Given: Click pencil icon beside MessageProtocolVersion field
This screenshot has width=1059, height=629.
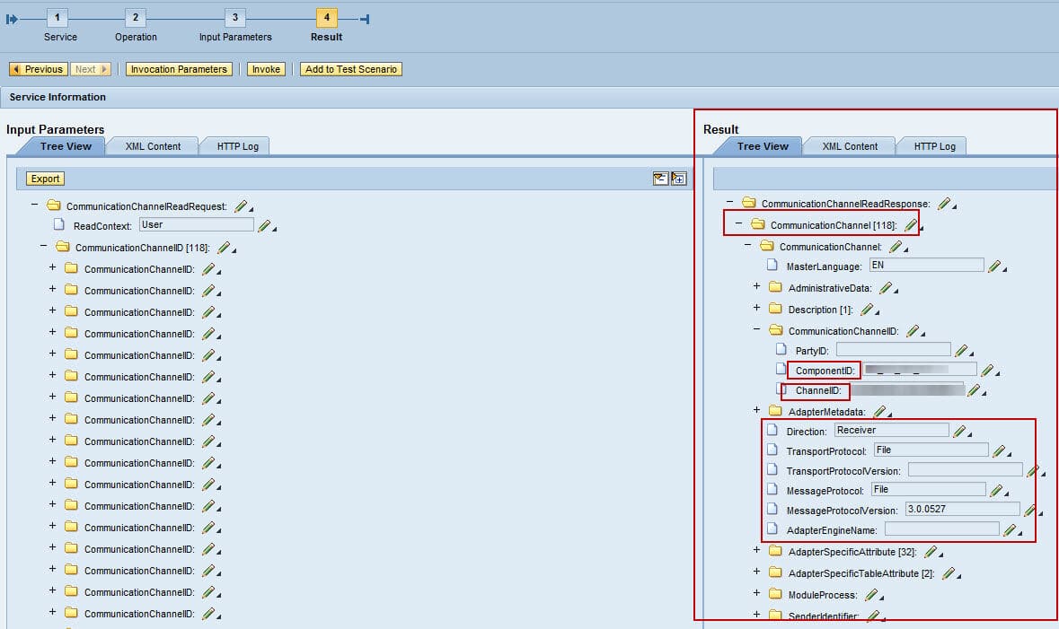Looking at the screenshot, I should tap(1030, 511).
